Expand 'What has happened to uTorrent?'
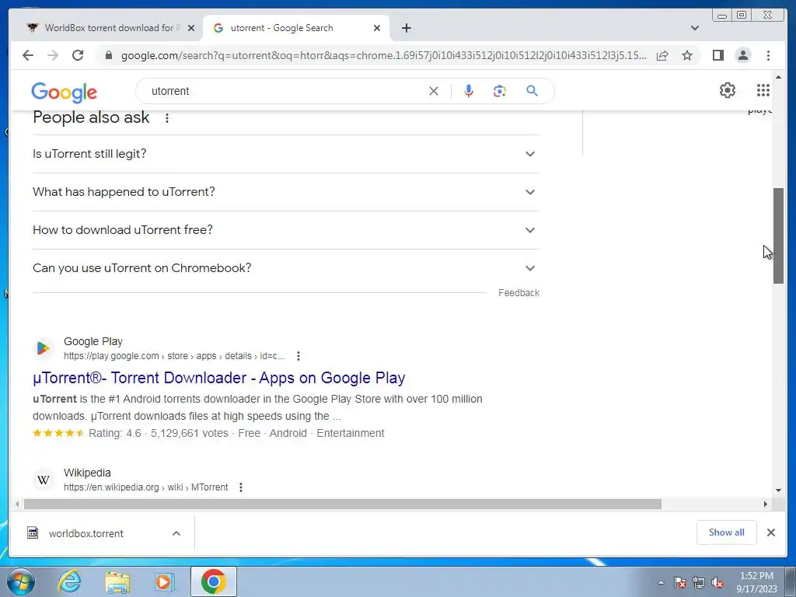Image resolution: width=796 pixels, height=597 pixels. tap(286, 192)
